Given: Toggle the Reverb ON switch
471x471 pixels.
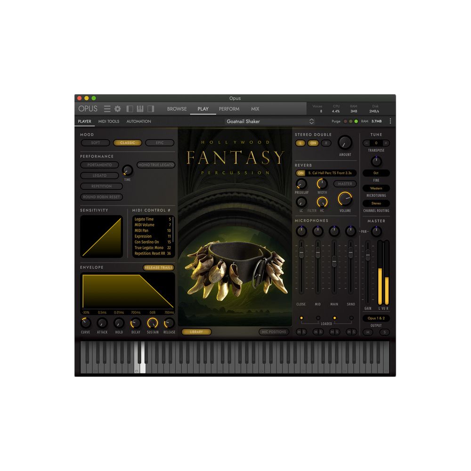Looking at the screenshot, I should 301,173.
